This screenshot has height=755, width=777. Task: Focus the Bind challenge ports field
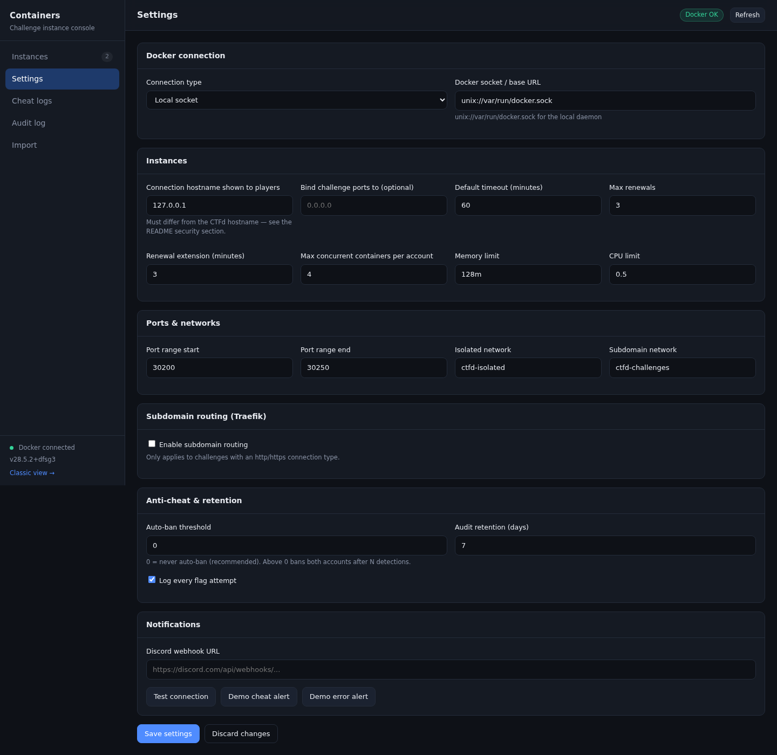pos(374,205)
